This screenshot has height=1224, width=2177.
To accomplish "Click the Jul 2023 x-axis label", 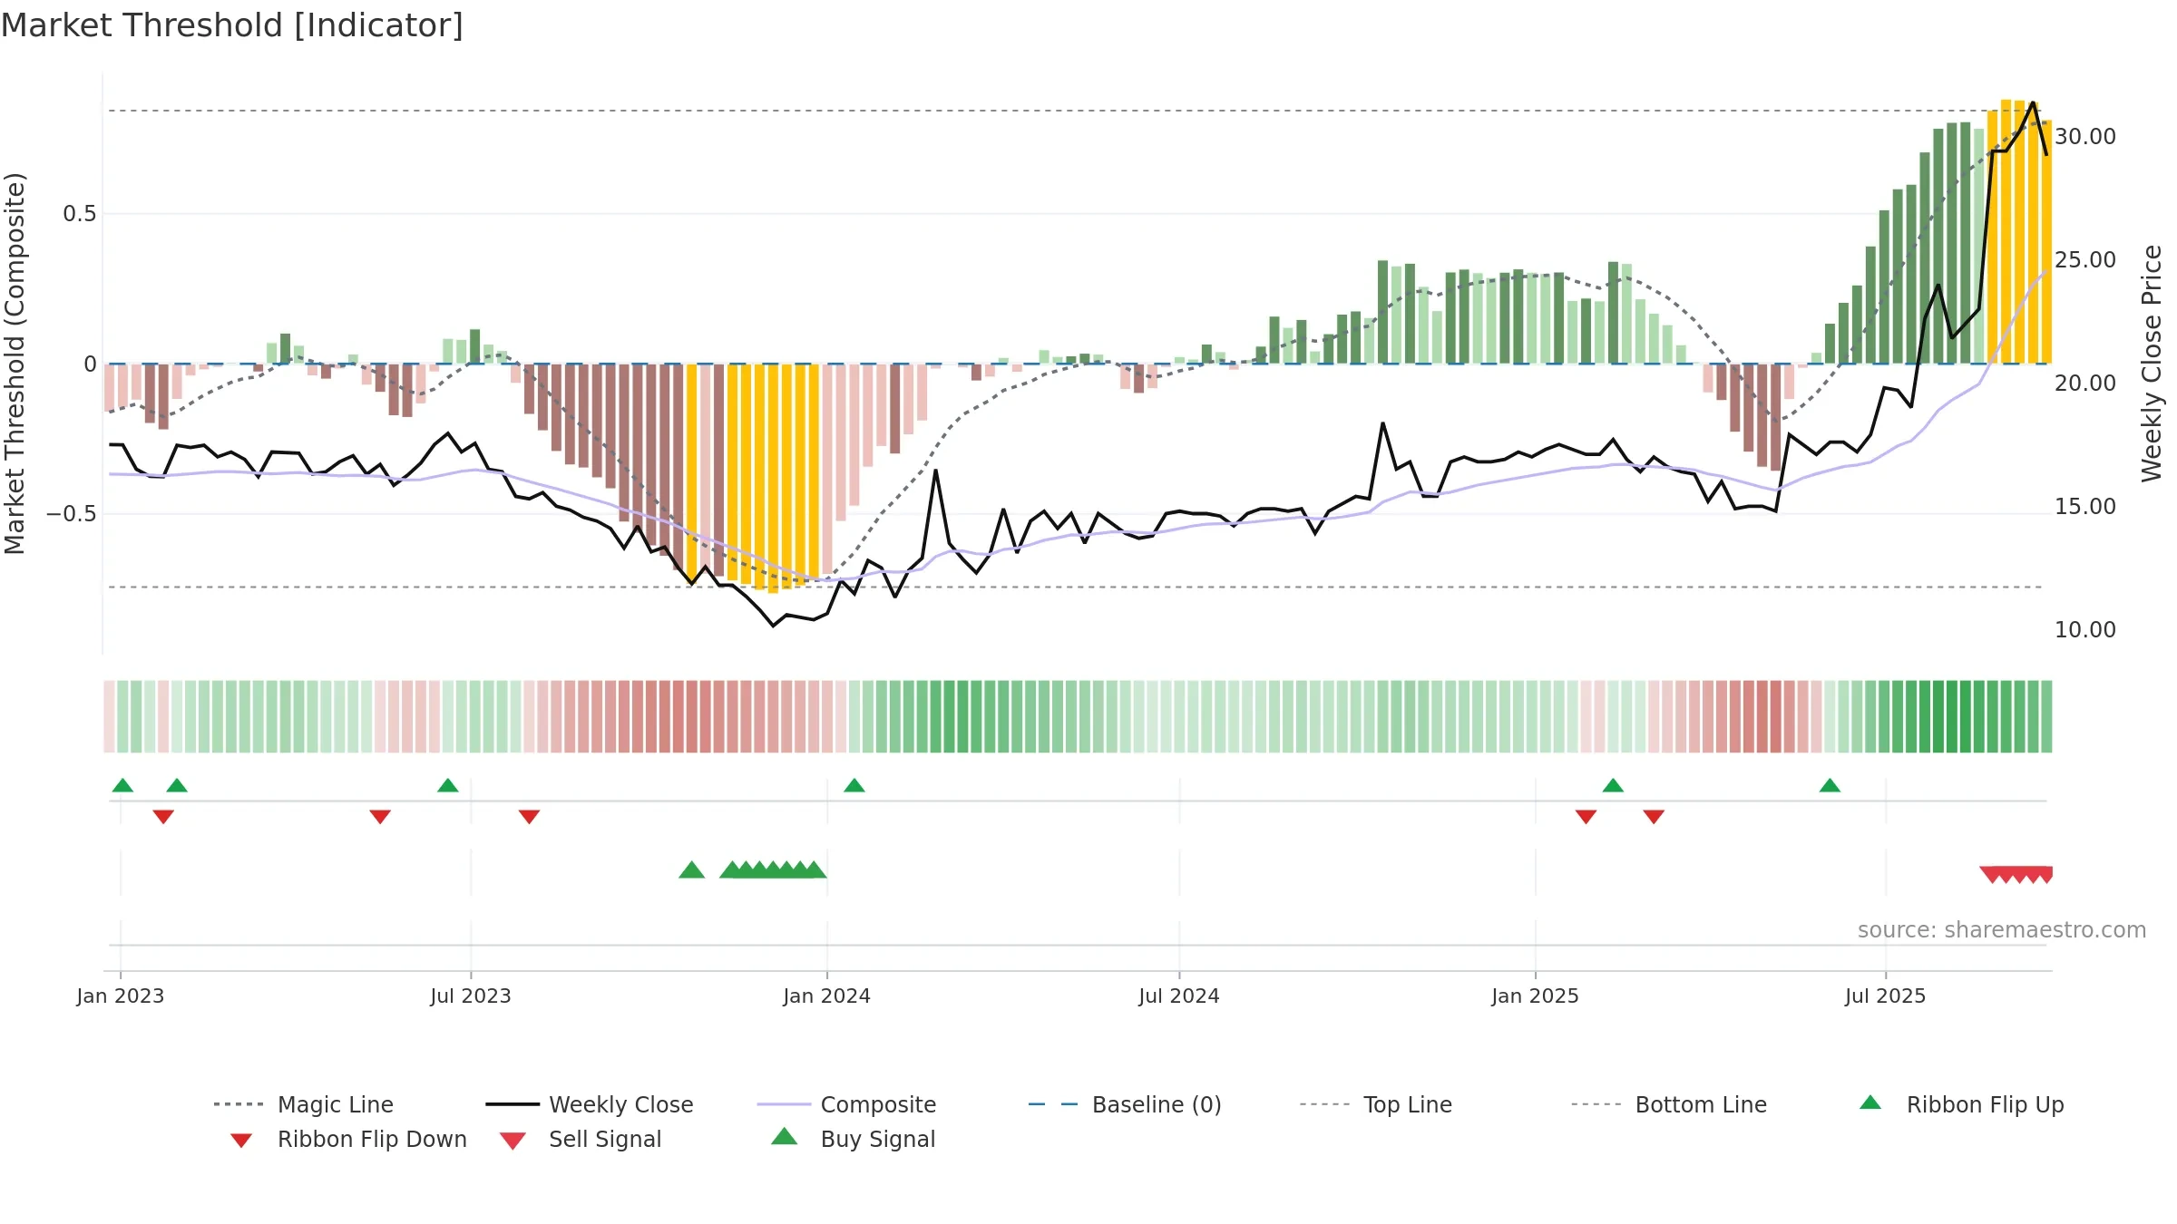I will [x=471, y=996].
